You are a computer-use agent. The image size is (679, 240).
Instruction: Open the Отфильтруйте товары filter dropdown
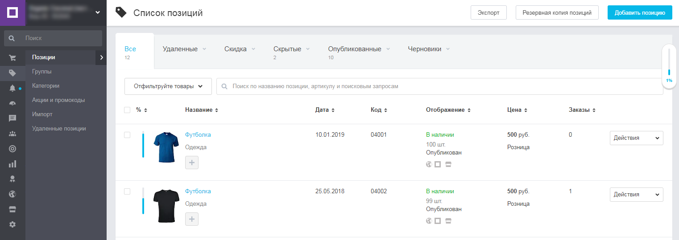pyautogui.click(x=168, y=86)
